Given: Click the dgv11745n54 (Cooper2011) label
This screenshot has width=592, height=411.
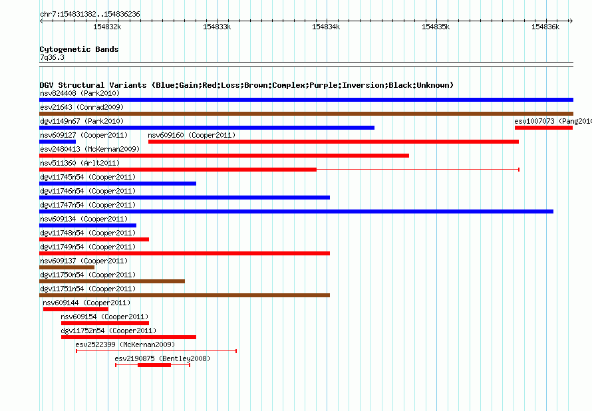Looking at the screenshot, I should point(88,177).
